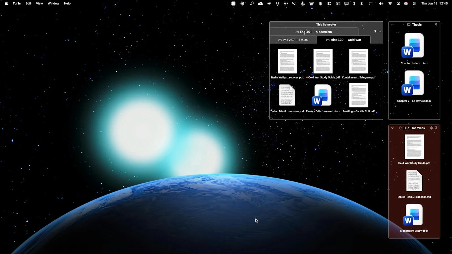452x254 pixels.
Task: Open the View menu
Action: tap(39, 3)
